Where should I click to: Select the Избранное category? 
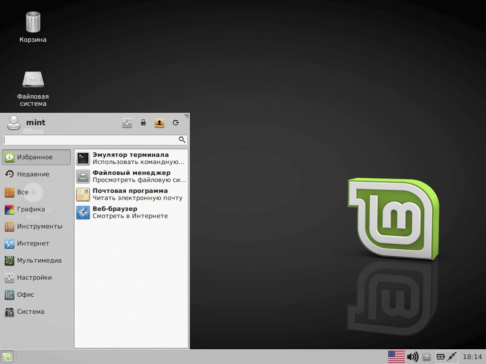pyautogui.click(x=36, y=157)
